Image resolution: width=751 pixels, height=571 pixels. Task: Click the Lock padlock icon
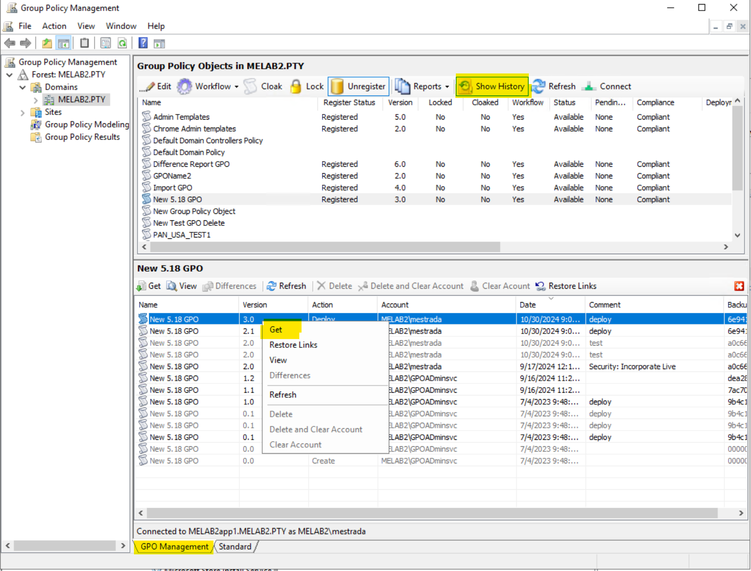(296, 86)
